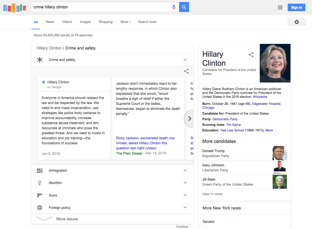This screenshot has width=312, height=229.
Task: Click the Guns pistol icon
Action: click(40, 195)
